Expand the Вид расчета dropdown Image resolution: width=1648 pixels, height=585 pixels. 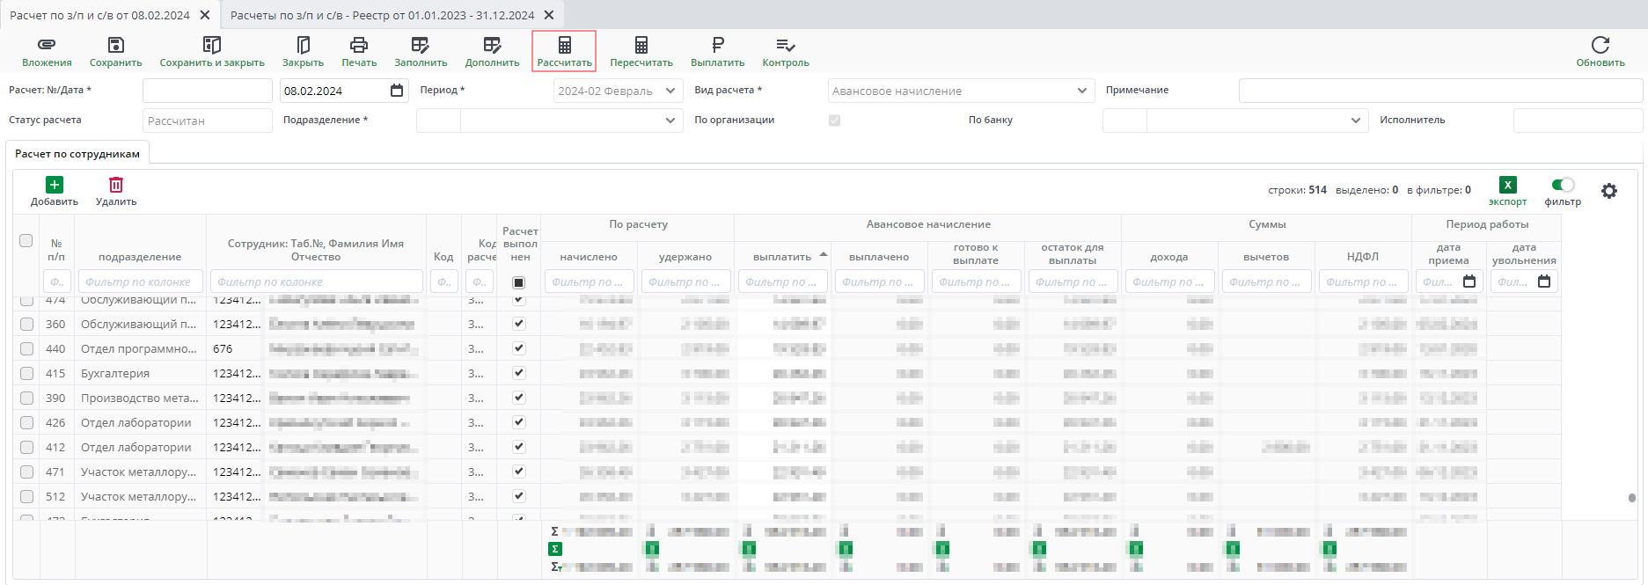[1081, 91]
